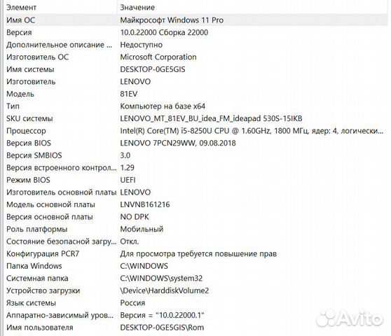This screenshot has height=336, width=391.
Task: Click the 'Intel(R) Core(TM) i5-8250U' value
Action: tap(252, 131)
